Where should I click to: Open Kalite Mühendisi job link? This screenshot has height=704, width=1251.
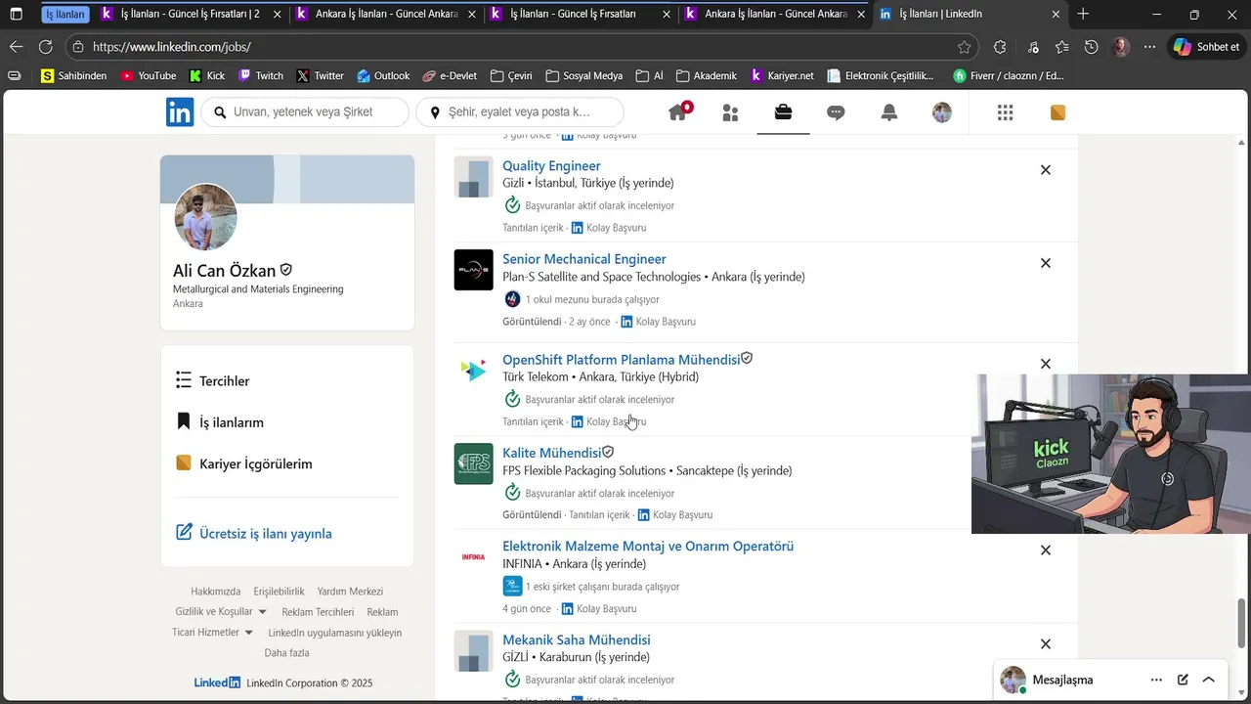551,453
